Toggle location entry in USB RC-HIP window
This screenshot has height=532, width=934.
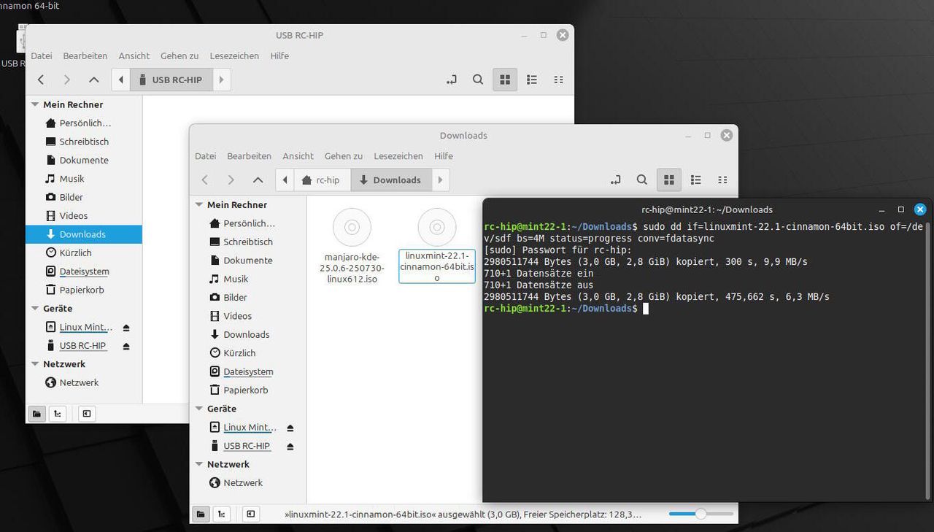[452, 80]
